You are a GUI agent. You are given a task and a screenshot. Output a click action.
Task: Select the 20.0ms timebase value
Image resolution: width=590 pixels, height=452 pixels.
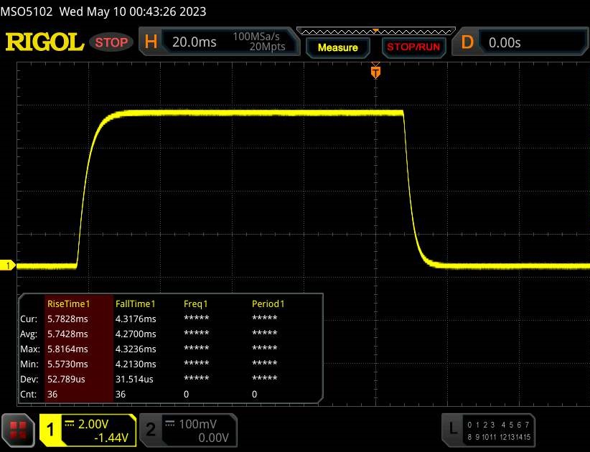[195, 42]
